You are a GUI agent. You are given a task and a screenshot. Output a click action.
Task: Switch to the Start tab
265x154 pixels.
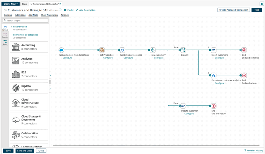point(24,4)
